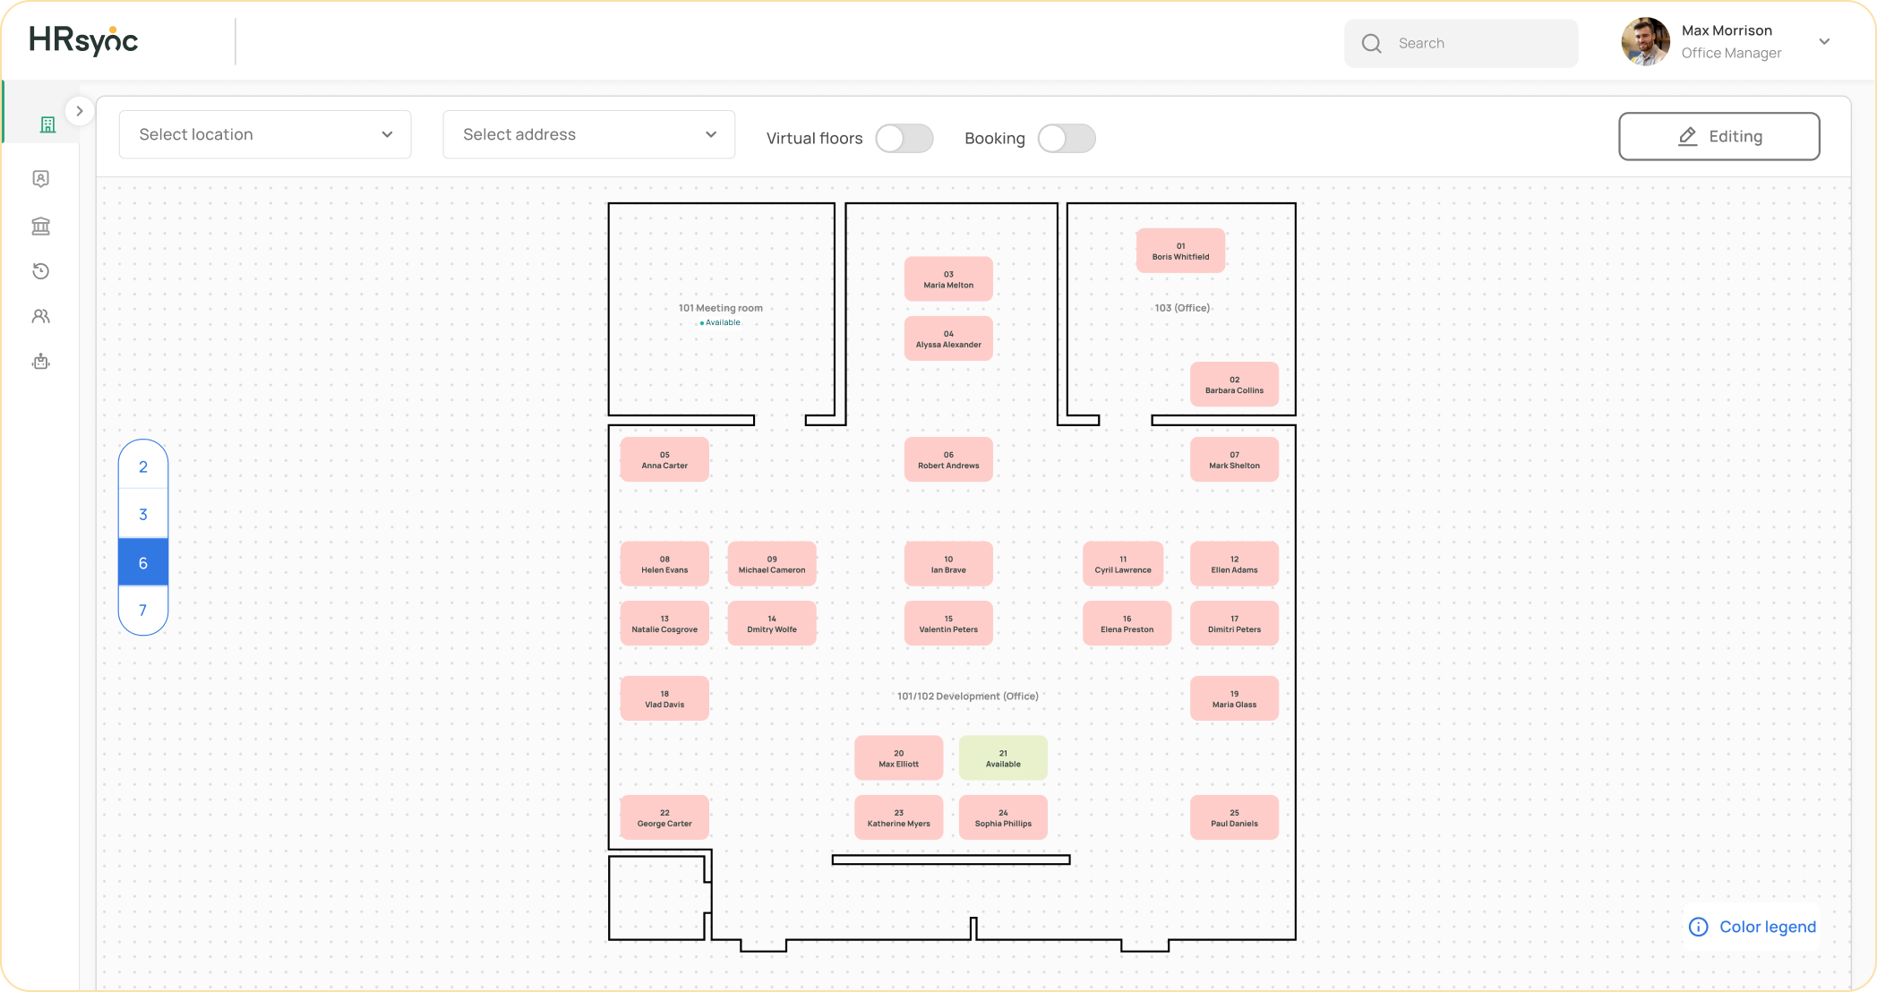Select the 101 Meeting room label

coord(720,308)
